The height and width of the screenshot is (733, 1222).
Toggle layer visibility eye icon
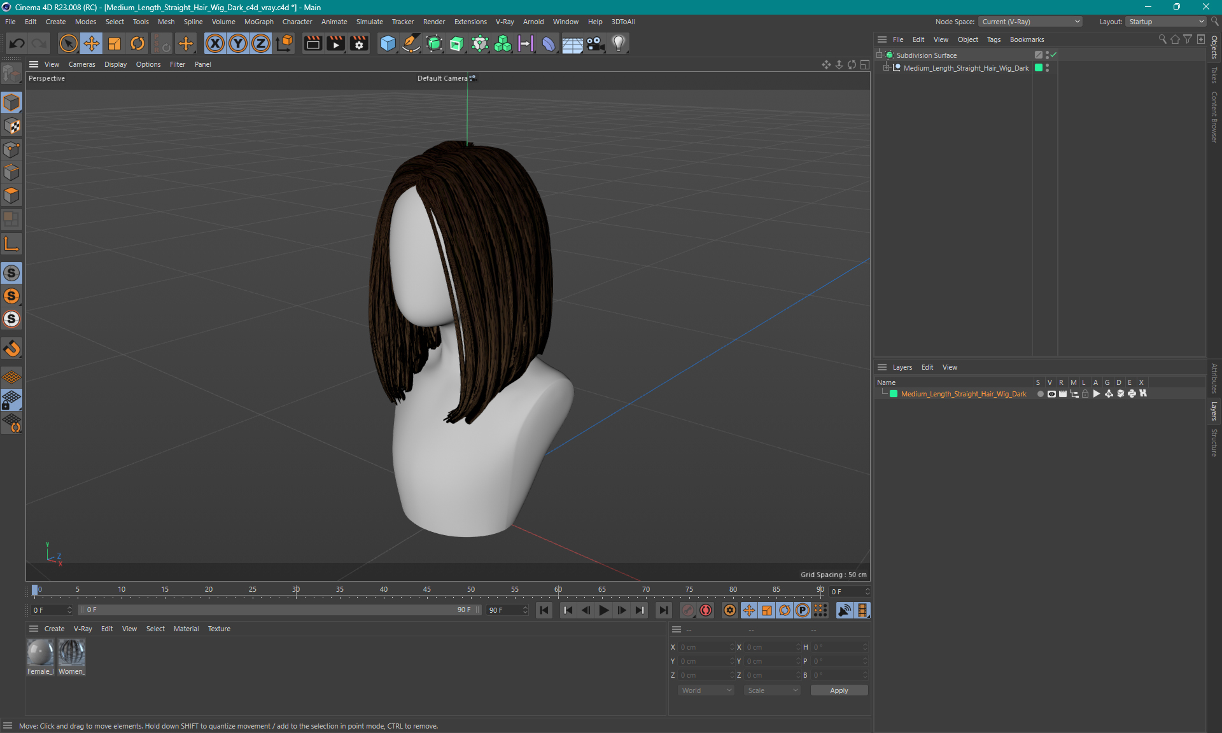1051,394
